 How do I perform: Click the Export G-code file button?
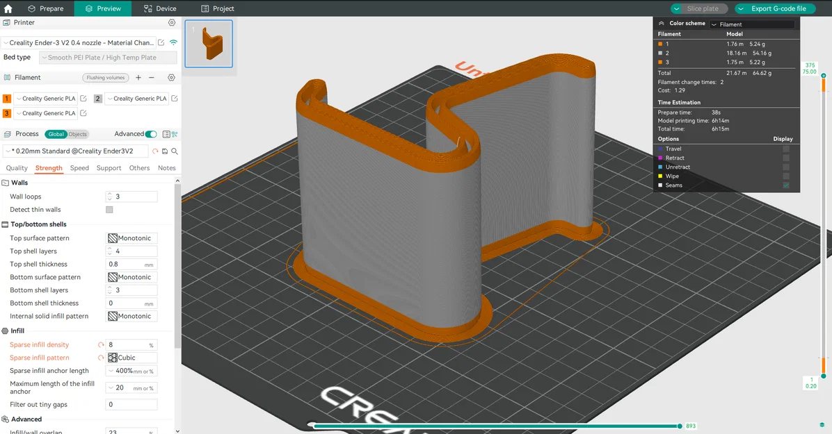(778, 8)
